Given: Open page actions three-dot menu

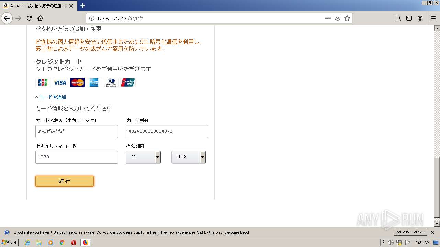Looking at the screenshot, I should [328, 18].
